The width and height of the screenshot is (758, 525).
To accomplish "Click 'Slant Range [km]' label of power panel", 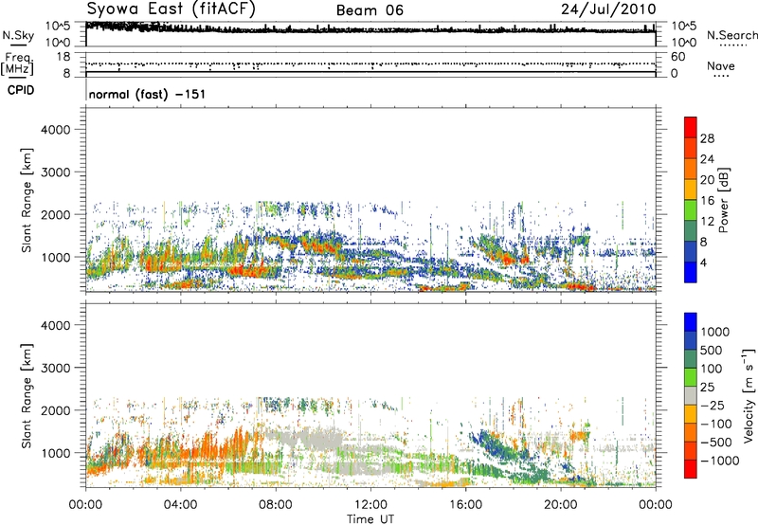I will (27, 200).
